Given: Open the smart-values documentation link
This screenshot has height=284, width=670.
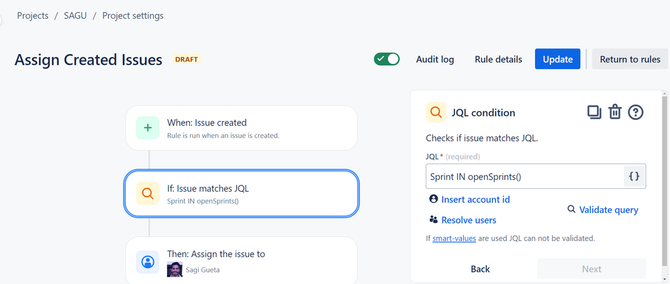Looking at the screenshot, I should pos(454,238).
